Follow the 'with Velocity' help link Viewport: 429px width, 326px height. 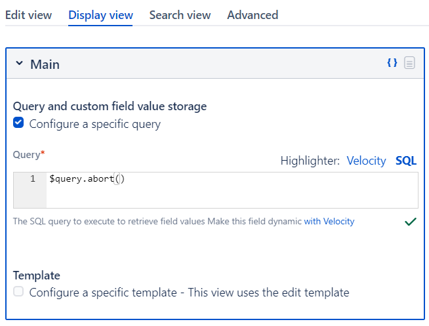(x=329, y=222)
